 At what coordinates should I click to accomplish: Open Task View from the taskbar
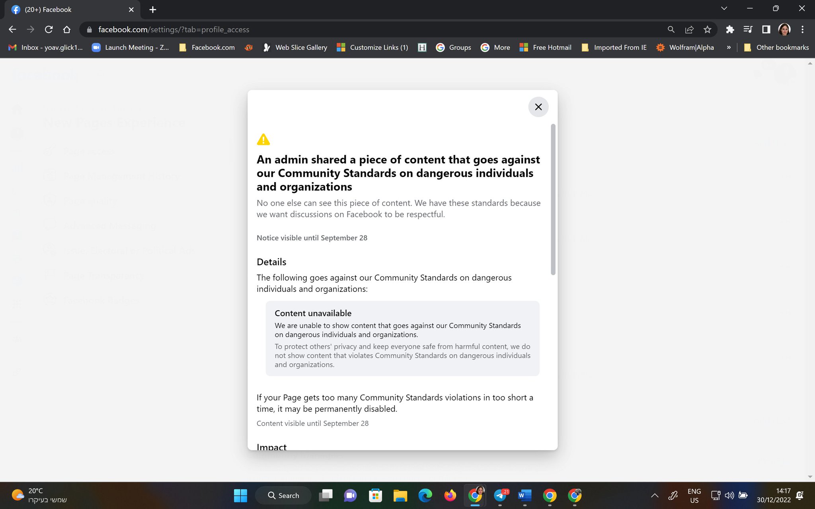(x=326, y=495)
